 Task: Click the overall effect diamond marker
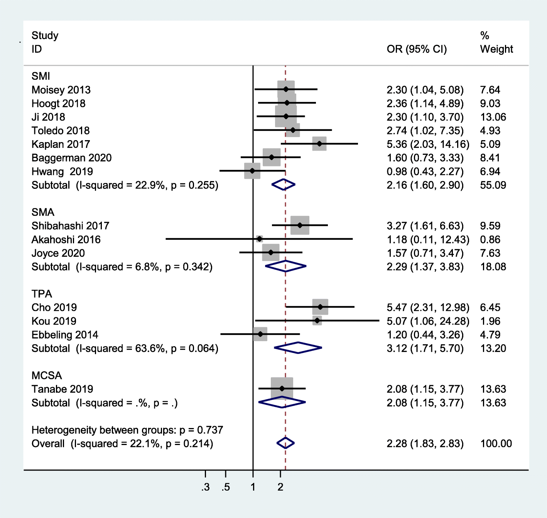click(285, 443)
